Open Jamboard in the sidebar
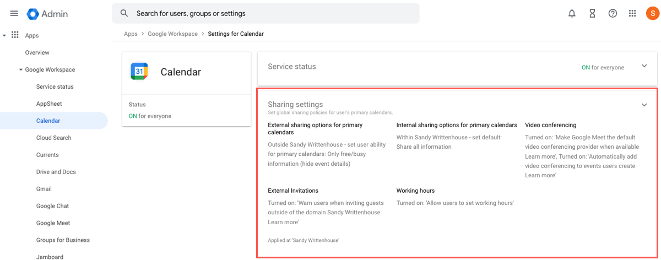661x260 pixels. 50,257
